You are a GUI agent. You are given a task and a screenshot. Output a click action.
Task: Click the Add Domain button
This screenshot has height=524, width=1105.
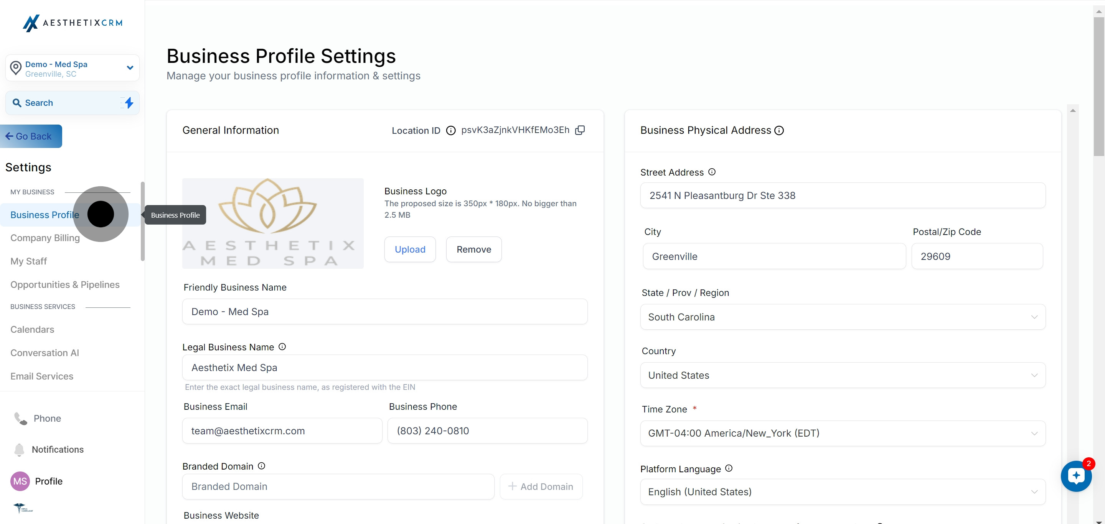click(x=541, y=487)
